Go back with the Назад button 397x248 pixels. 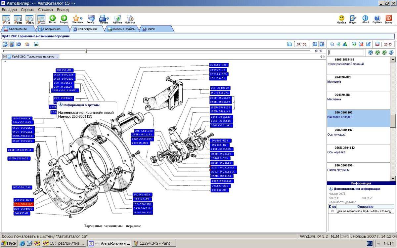(53, 19)
